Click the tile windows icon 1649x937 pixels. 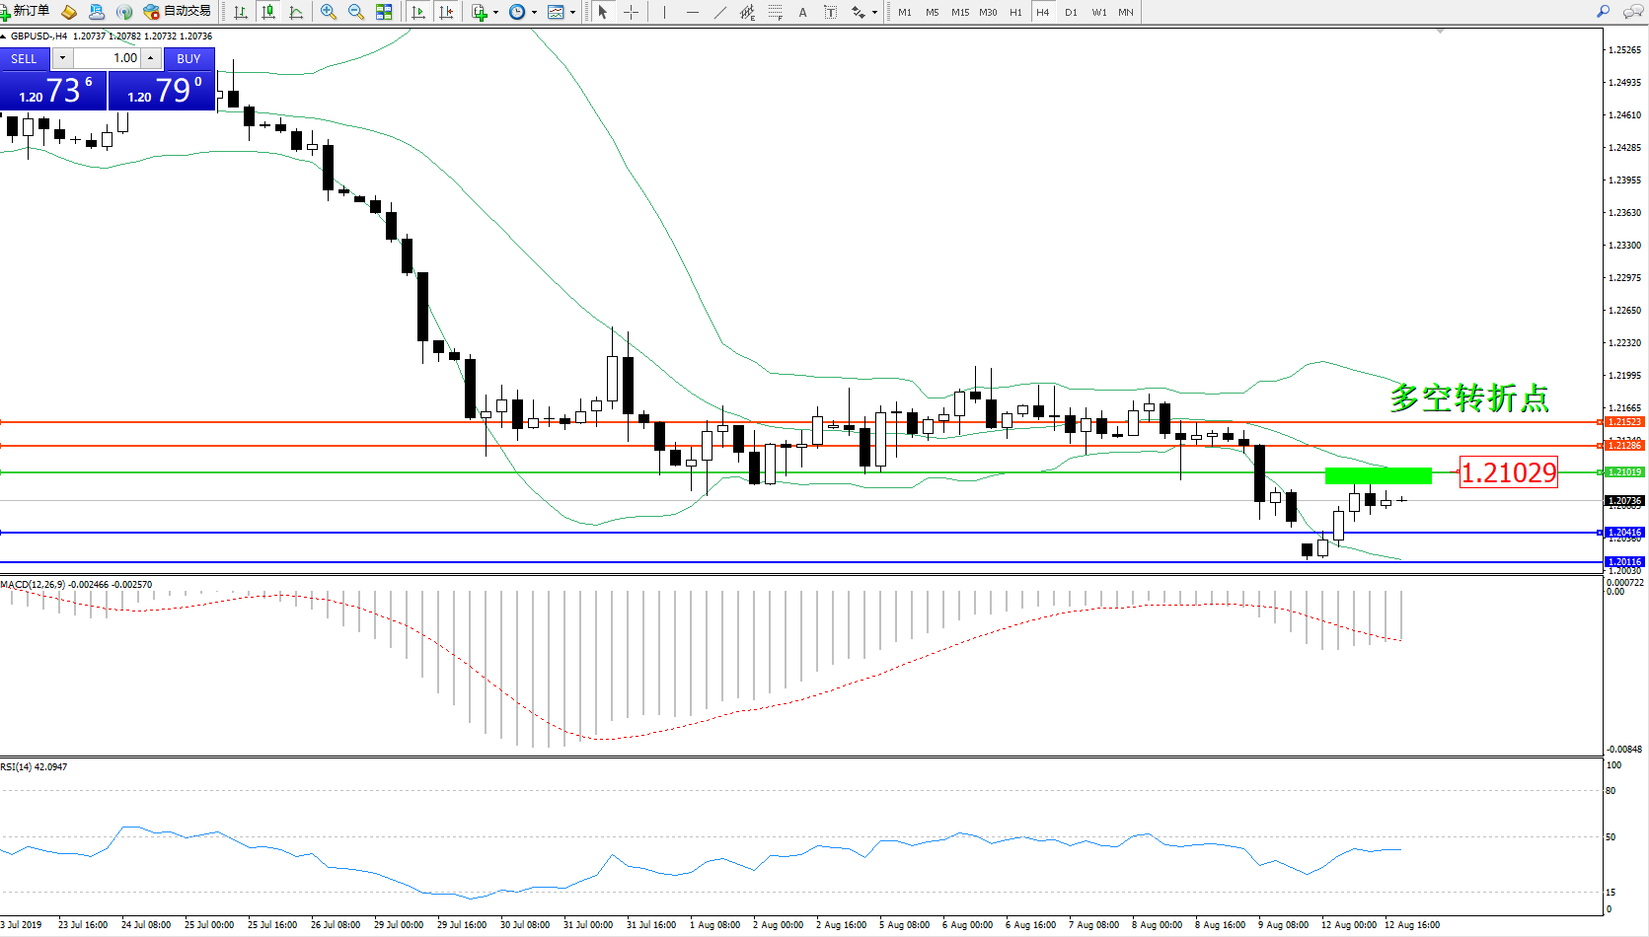(x=384, y=12)
